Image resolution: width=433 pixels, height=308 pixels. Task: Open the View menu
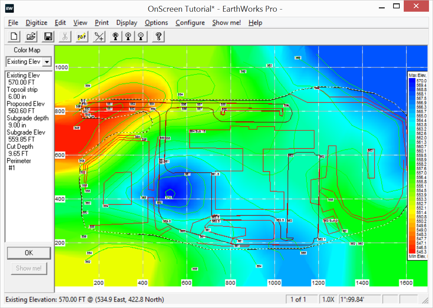click(80, 23)
